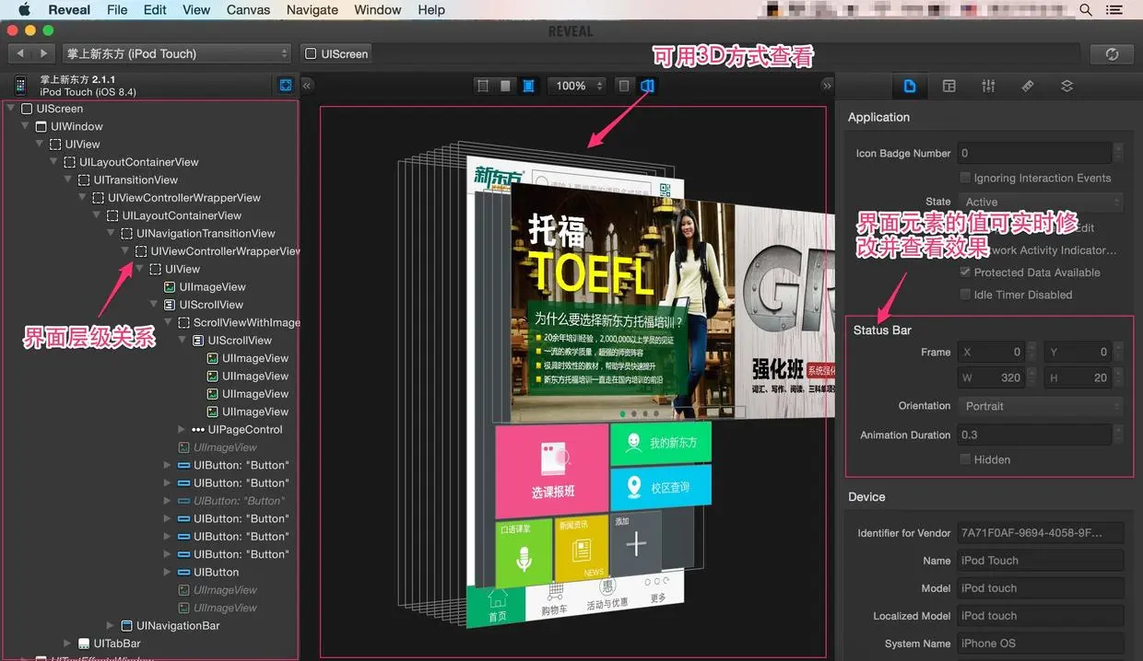Click 选课报班 tile in canvas
The height and width of the screenshot is (661, 1143).
click(552, 470)
